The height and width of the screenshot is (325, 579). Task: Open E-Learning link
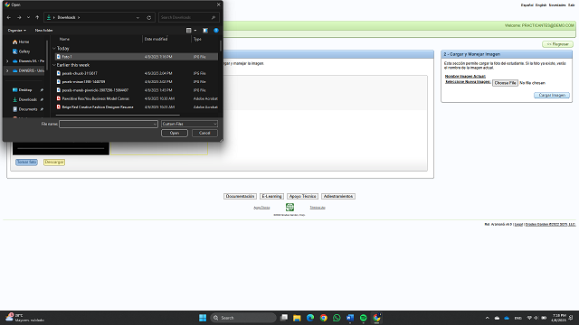(x=271, y=197)
